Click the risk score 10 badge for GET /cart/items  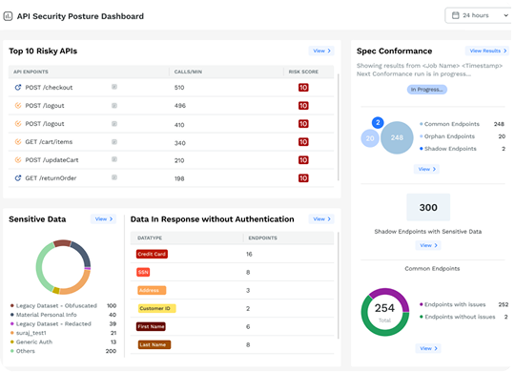click(303, 141)
